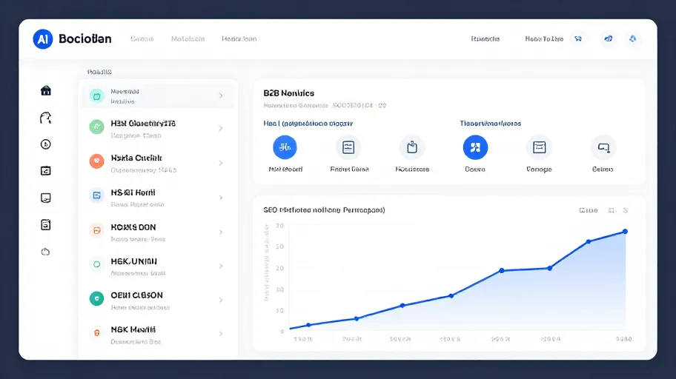
Task: Open the clock icon in left sidebar
Action: 46,144
